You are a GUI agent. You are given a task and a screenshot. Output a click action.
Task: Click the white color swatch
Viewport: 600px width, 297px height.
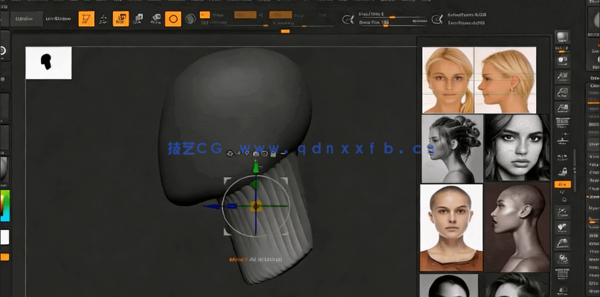pos(4,237)
